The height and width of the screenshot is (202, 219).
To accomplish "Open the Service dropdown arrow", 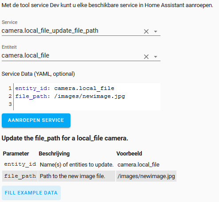I will (156, 31).
